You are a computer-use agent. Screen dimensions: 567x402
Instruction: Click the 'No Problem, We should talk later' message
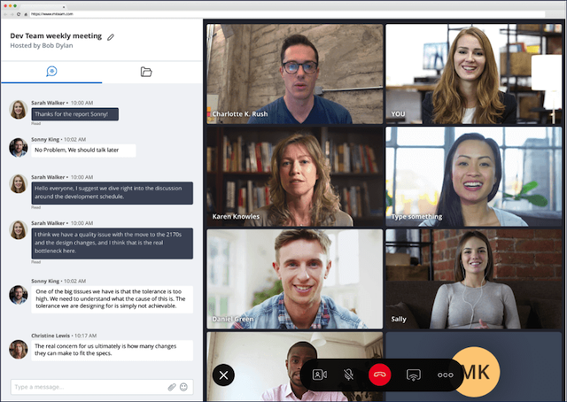[x=83, y=150]
